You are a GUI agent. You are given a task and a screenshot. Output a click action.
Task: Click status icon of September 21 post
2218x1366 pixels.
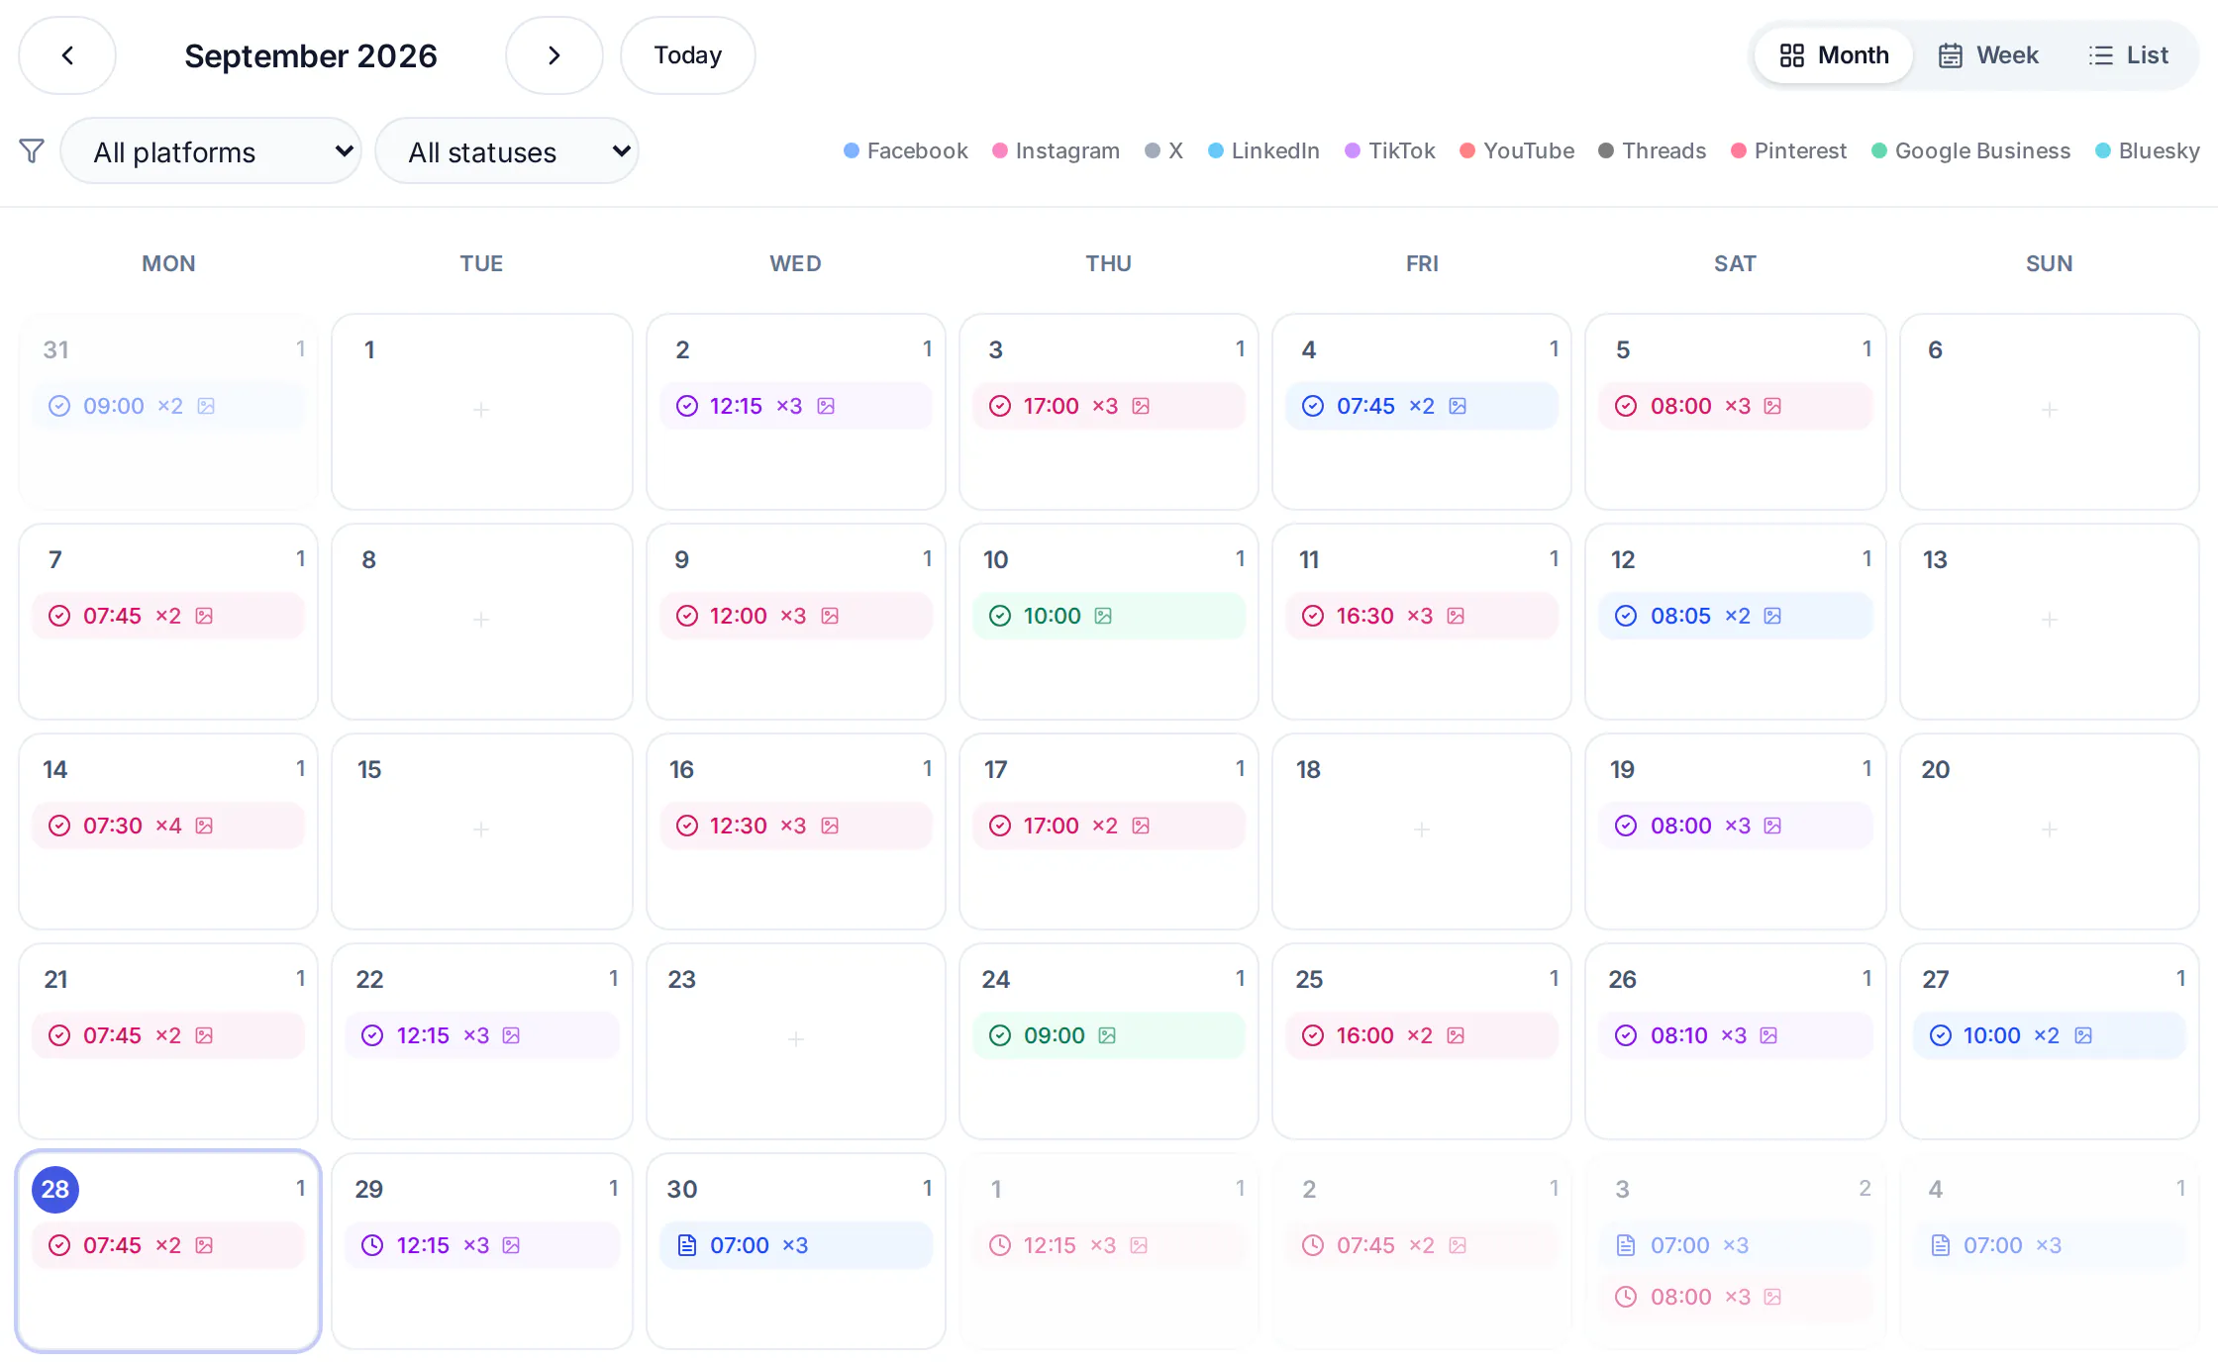coord(59,1035)
